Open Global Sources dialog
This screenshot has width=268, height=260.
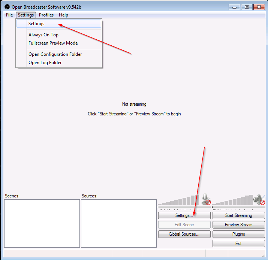184,234
